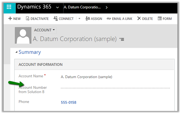This screenshot has width=181, height=114.
Task: Click the Email a Link chain icon
Action: [x=109, y=19]
